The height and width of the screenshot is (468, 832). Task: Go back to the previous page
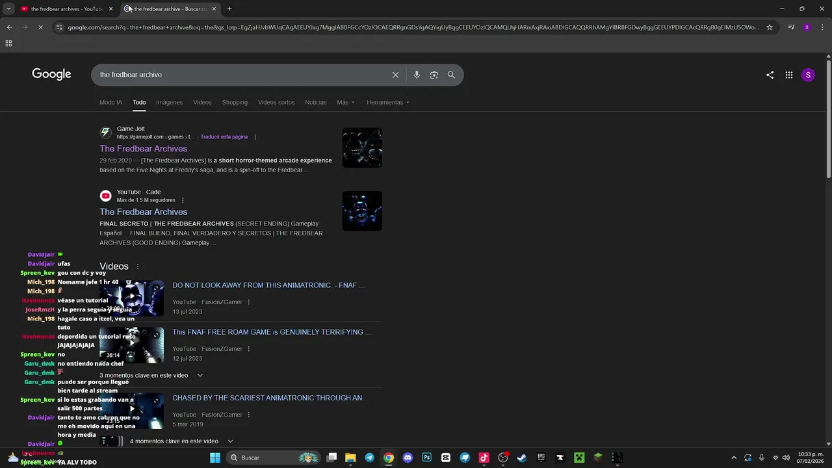9,27
